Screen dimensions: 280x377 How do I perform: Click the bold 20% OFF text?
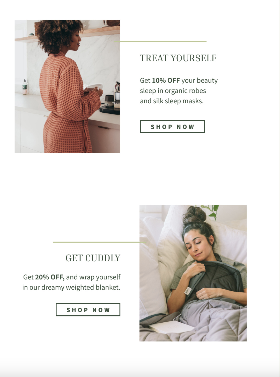50,277
